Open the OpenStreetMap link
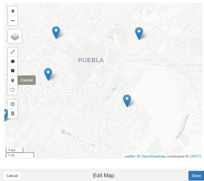Image resolution: width=204 pixels, height=181 pixels. [153, 157]
